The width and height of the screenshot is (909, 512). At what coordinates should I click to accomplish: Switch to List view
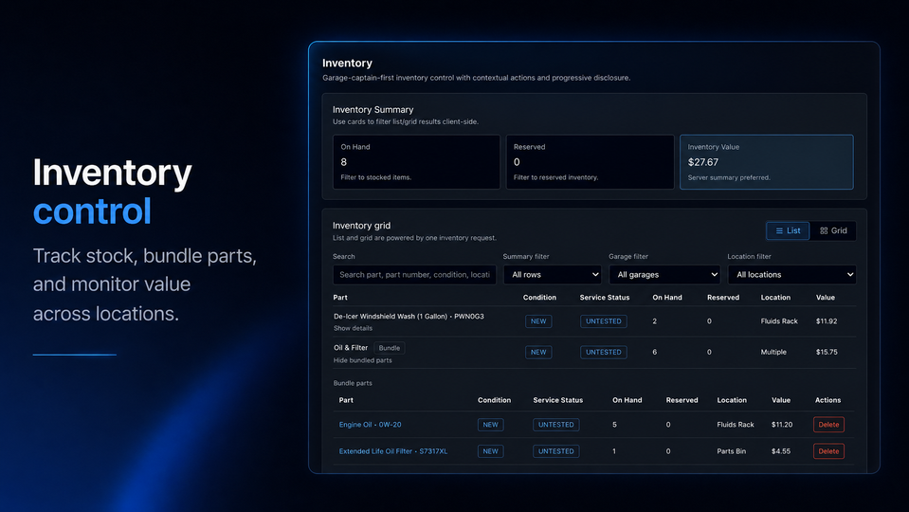pos(788,230)
